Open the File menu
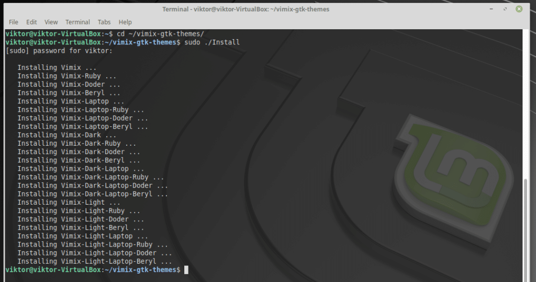This screenshot has width=536, height=282. tap(14, 22)
